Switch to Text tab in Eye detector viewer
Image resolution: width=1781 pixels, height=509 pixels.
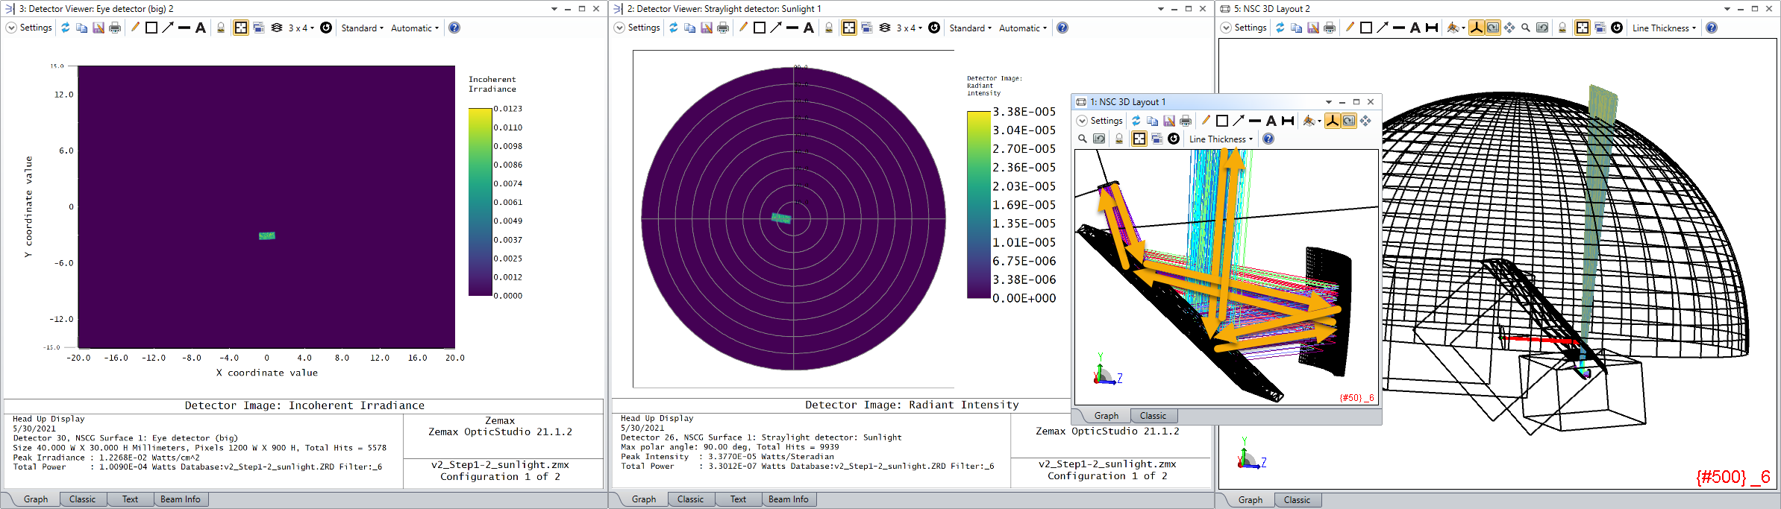click(131, 499)
